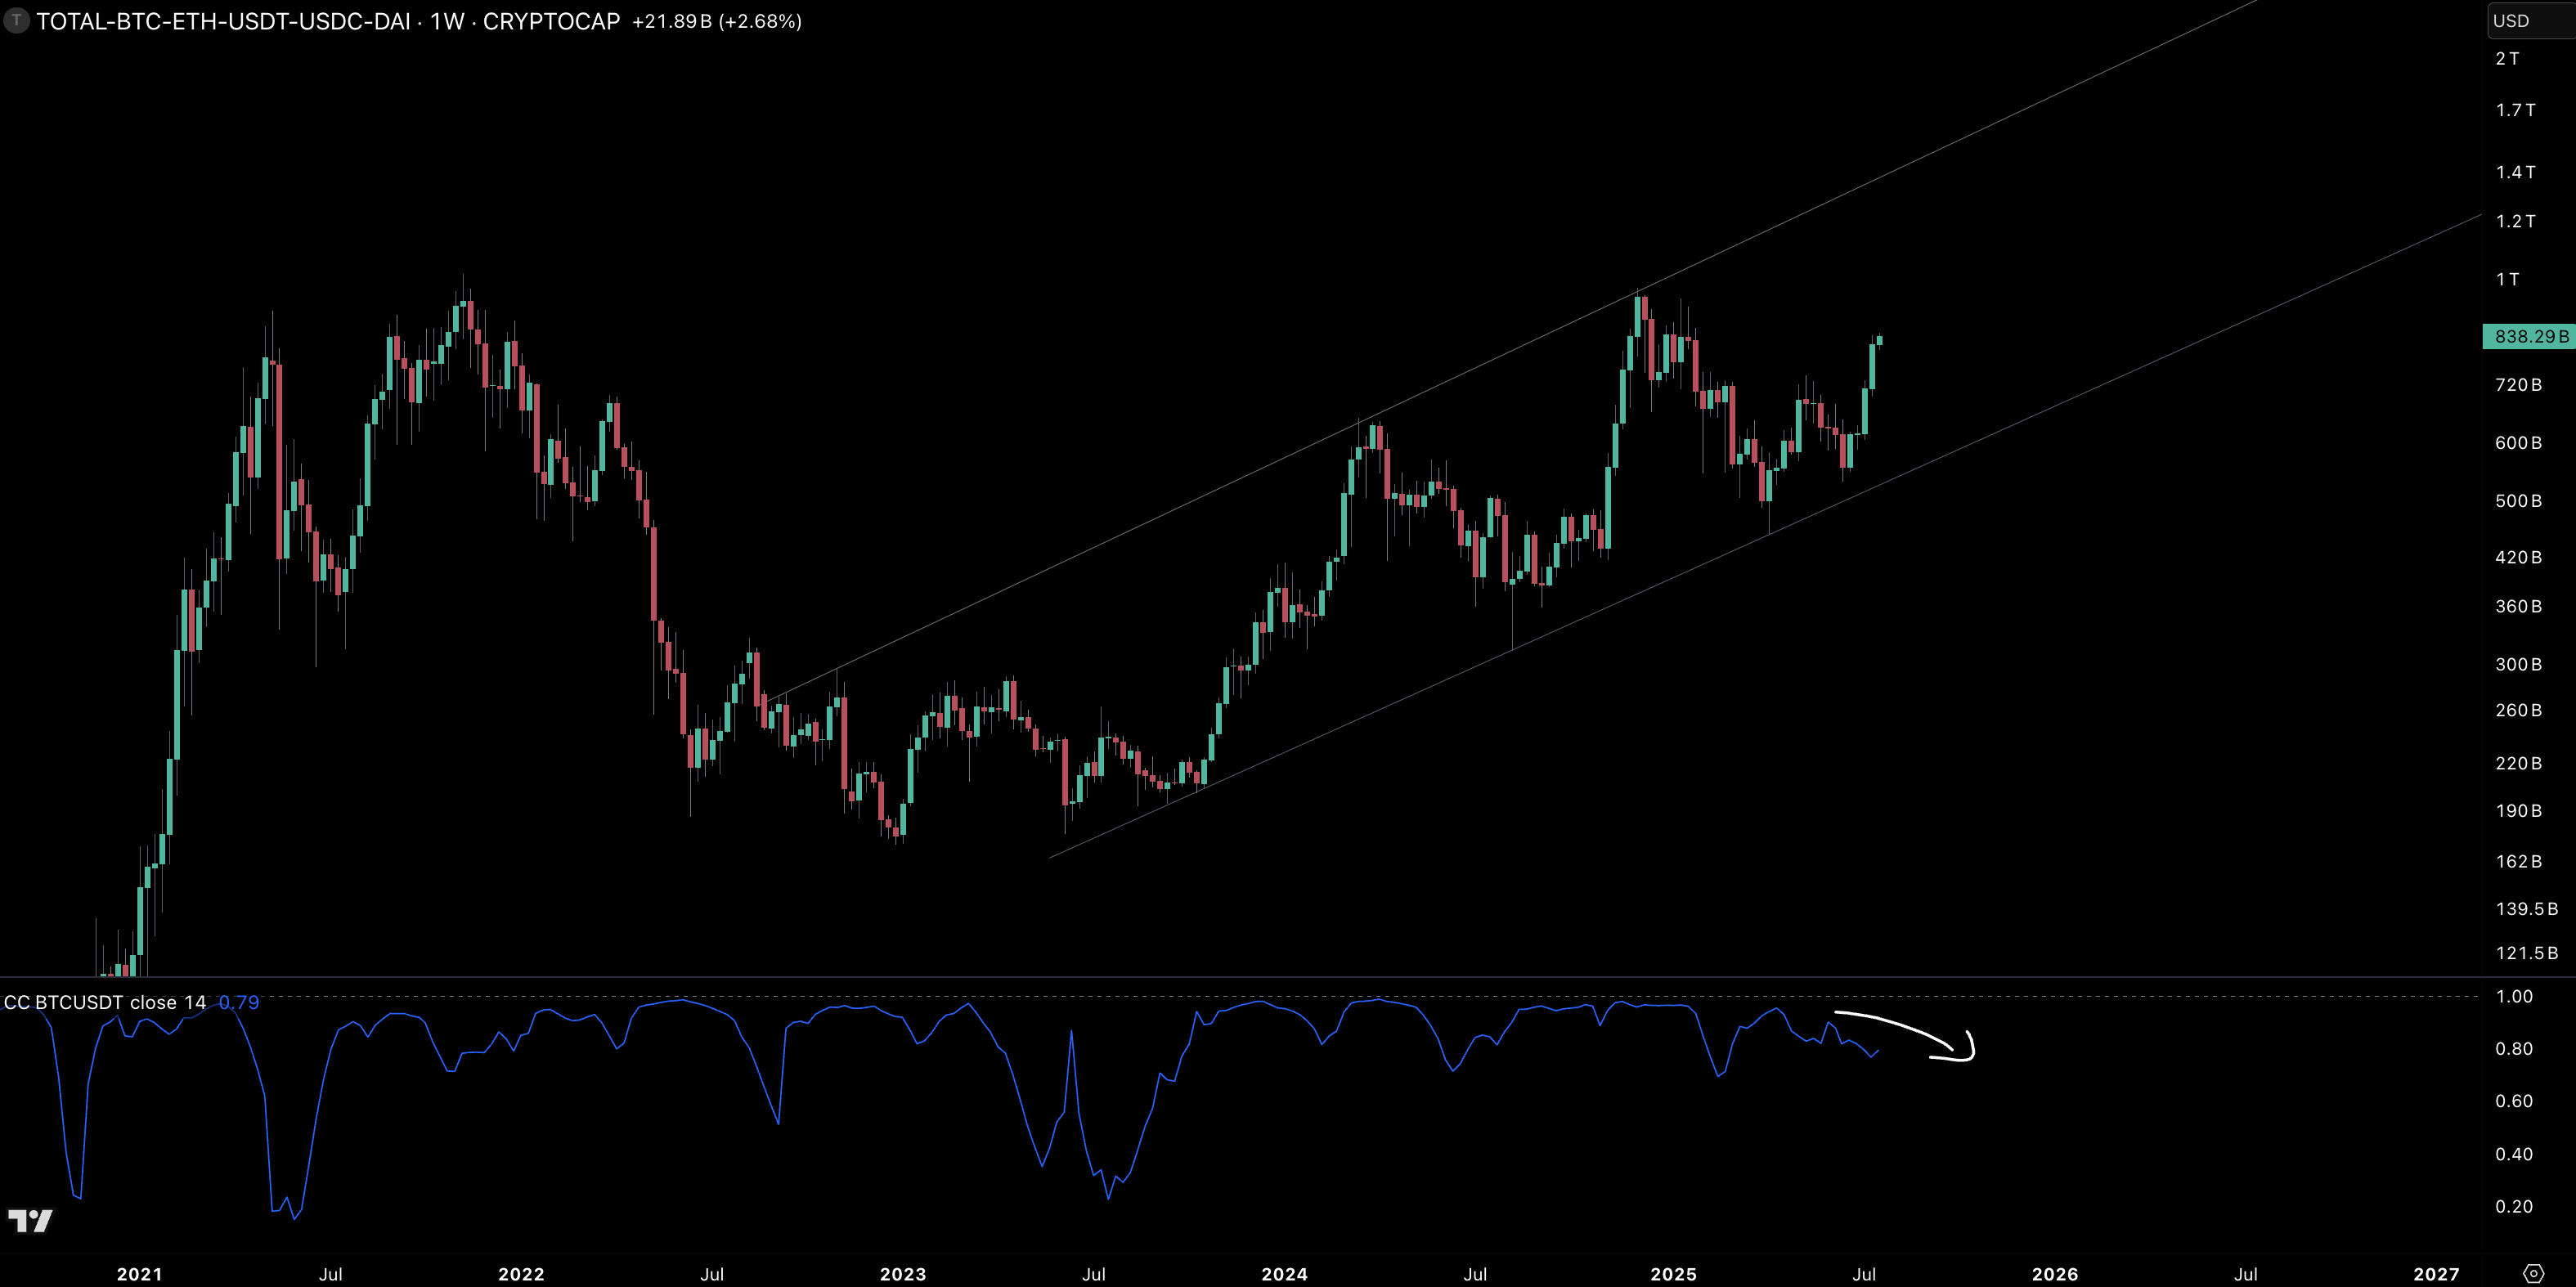Click the 1 T level on price scale
This screenshot has width=2576, height=1287.
2508,279
